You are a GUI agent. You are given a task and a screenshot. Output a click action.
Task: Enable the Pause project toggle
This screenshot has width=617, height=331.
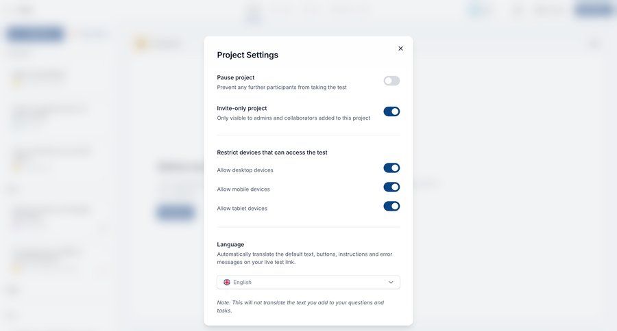391,81
